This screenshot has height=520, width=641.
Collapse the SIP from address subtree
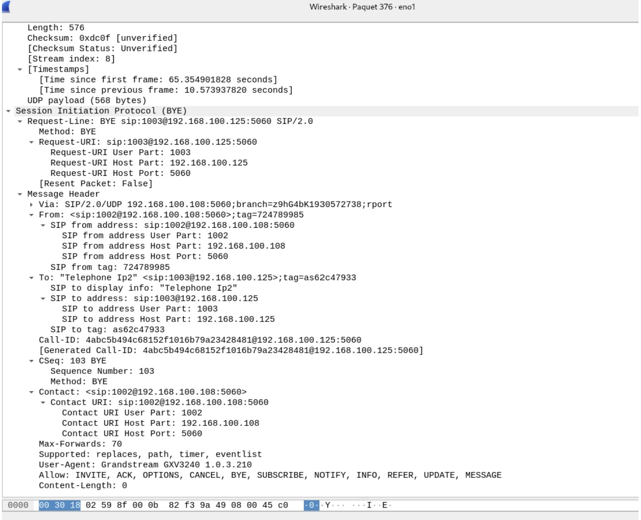coord(43,225)
